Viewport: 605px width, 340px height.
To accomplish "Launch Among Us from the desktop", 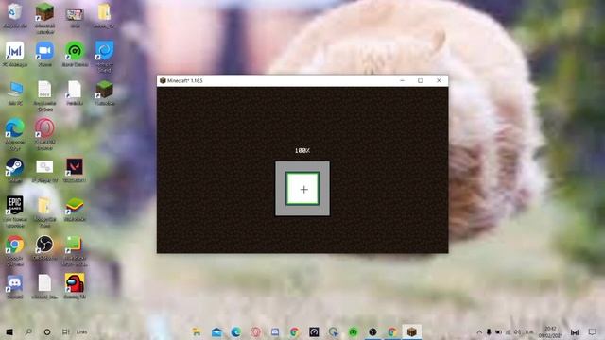I will (x=75, y=283).
